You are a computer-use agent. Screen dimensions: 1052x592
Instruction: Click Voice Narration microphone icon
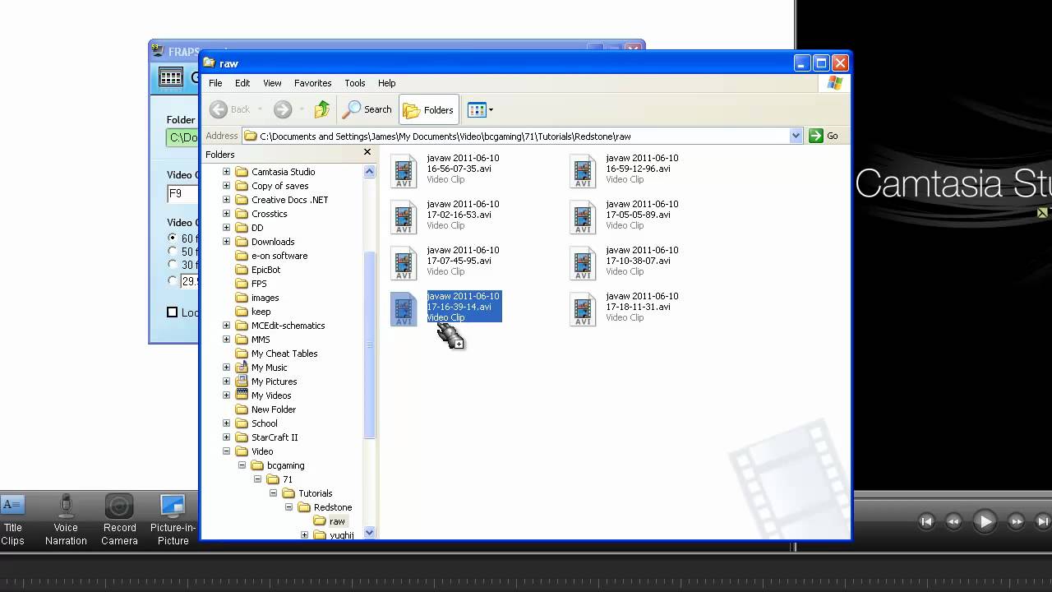click(66, 506)
